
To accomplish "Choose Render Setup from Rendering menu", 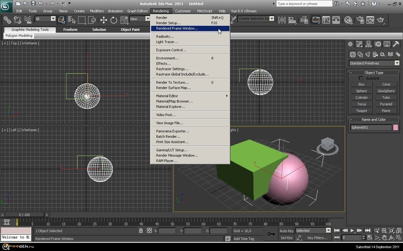I will click(190, 23).
